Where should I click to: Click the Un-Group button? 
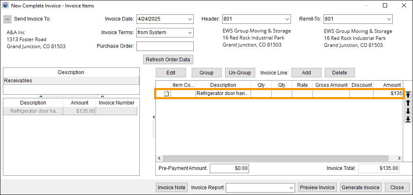click(x=240, y=73)
